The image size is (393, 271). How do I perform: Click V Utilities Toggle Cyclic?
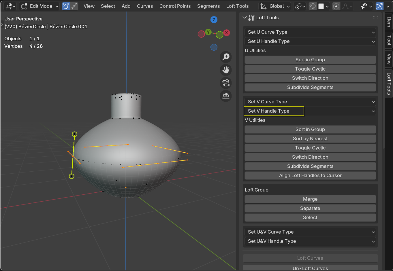point(310,148)
